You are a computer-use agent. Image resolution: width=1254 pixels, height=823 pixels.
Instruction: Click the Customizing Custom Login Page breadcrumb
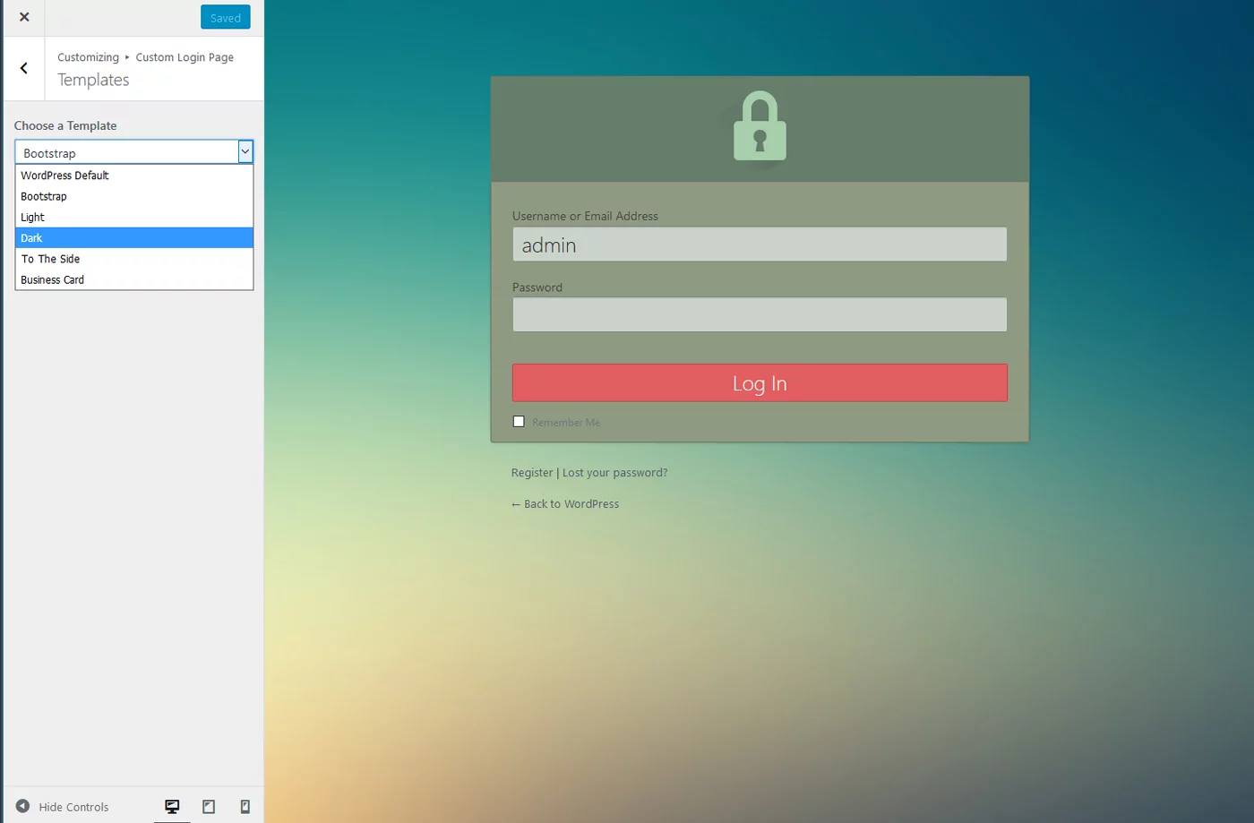145,57
